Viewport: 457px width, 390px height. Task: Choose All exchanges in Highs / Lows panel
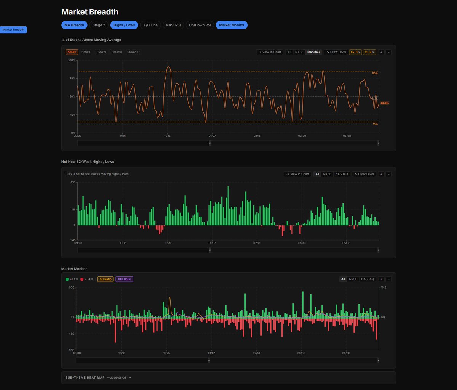click(317, 174)
